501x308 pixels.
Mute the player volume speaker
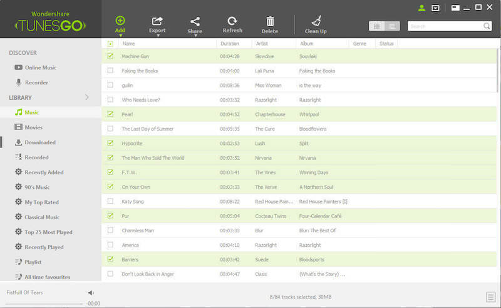click(91, 293)
